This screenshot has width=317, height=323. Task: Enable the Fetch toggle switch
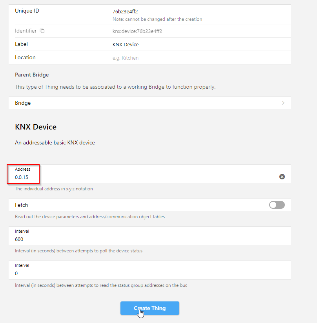point(277,205)
